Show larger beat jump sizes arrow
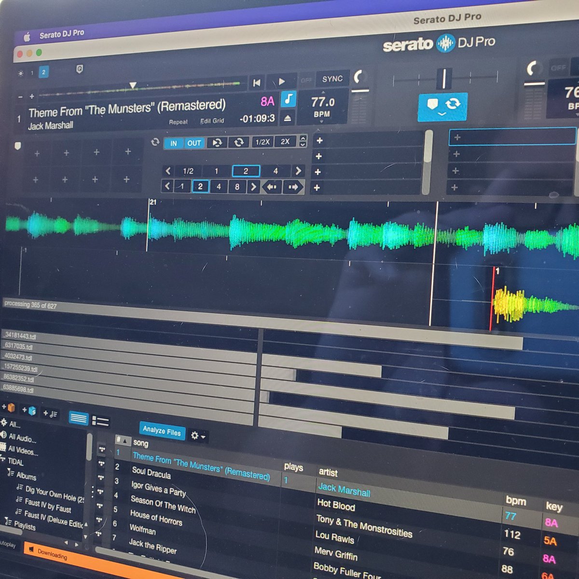Image resolution: width=579 pixels, height=579 pixels. pos(253,186)
